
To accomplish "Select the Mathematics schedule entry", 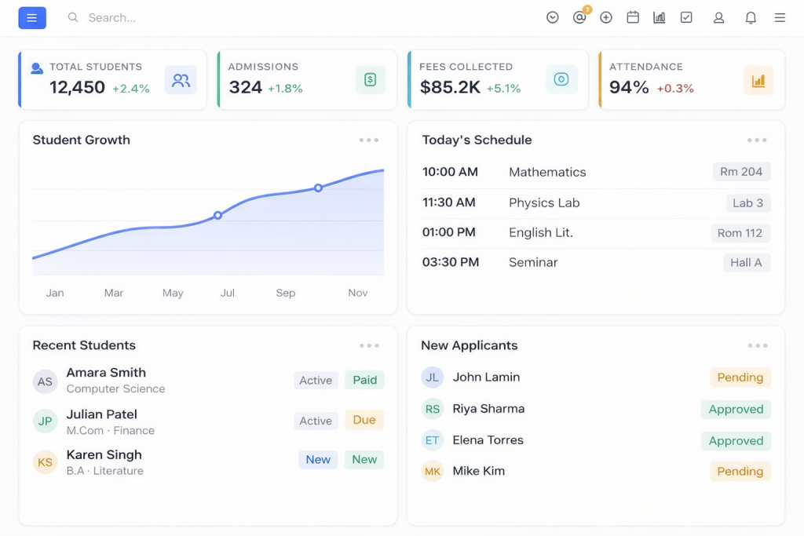I will click(596, 172).
